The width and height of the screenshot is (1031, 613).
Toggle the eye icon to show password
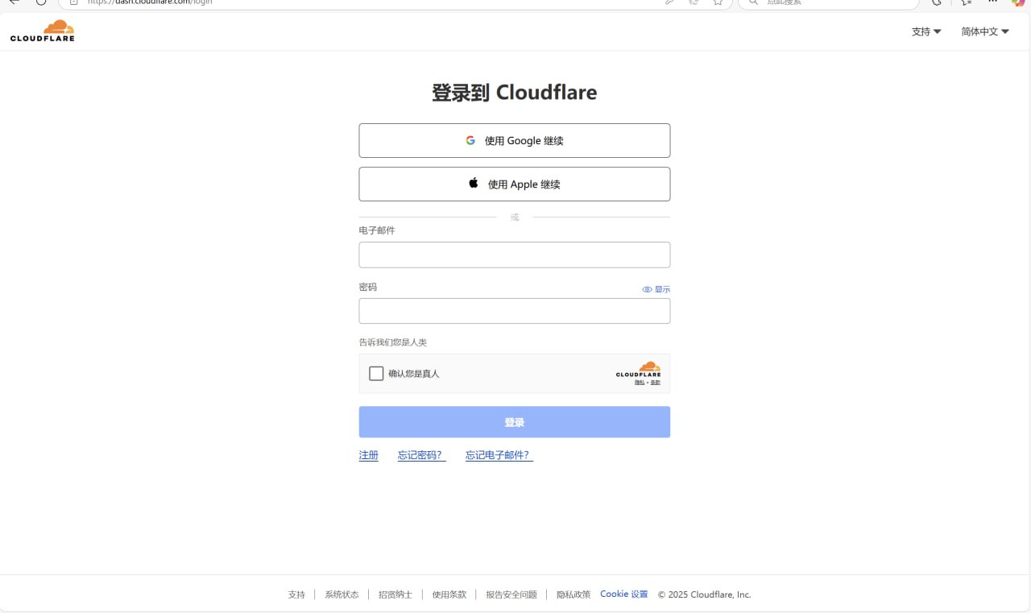[x=647, y=289]
